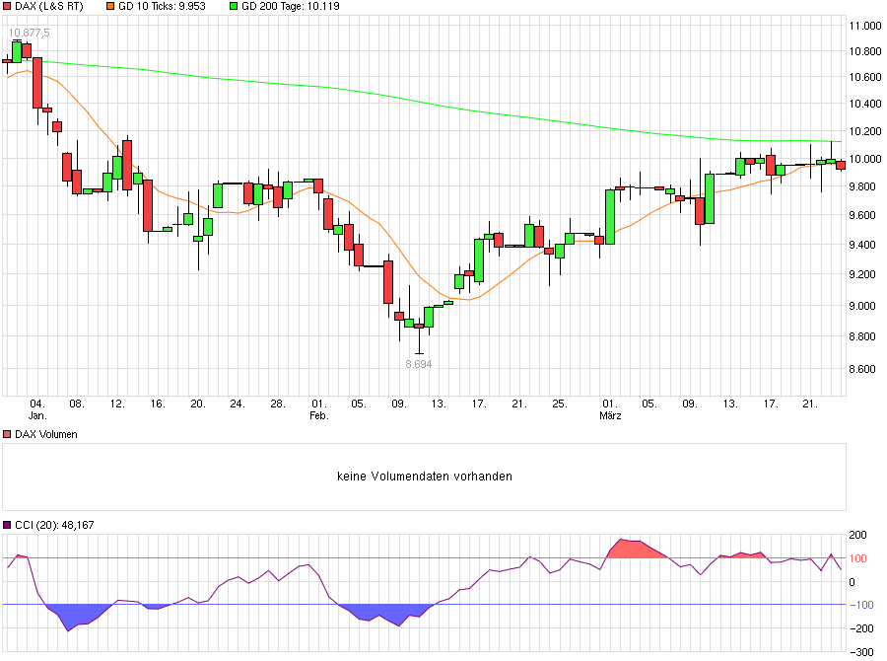This screenshot has height=661, width=887.
Task: Select the März axis label
Action: click(x=612, y=414)
